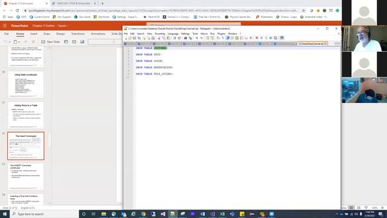Image resolution: width=387 pixels, height=218 pixels.
Task: Open Windows notification center icon
Action: 380,214
